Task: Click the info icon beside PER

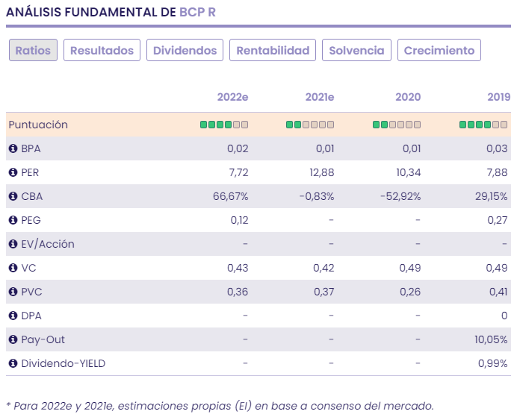Action: pyautogui.click(x=13, y=172)
